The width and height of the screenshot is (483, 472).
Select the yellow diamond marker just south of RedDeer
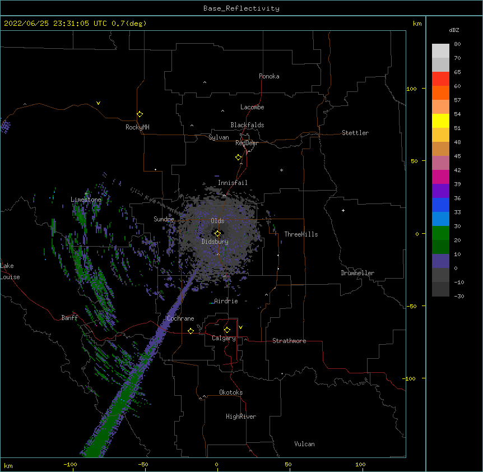coord(239,158)
